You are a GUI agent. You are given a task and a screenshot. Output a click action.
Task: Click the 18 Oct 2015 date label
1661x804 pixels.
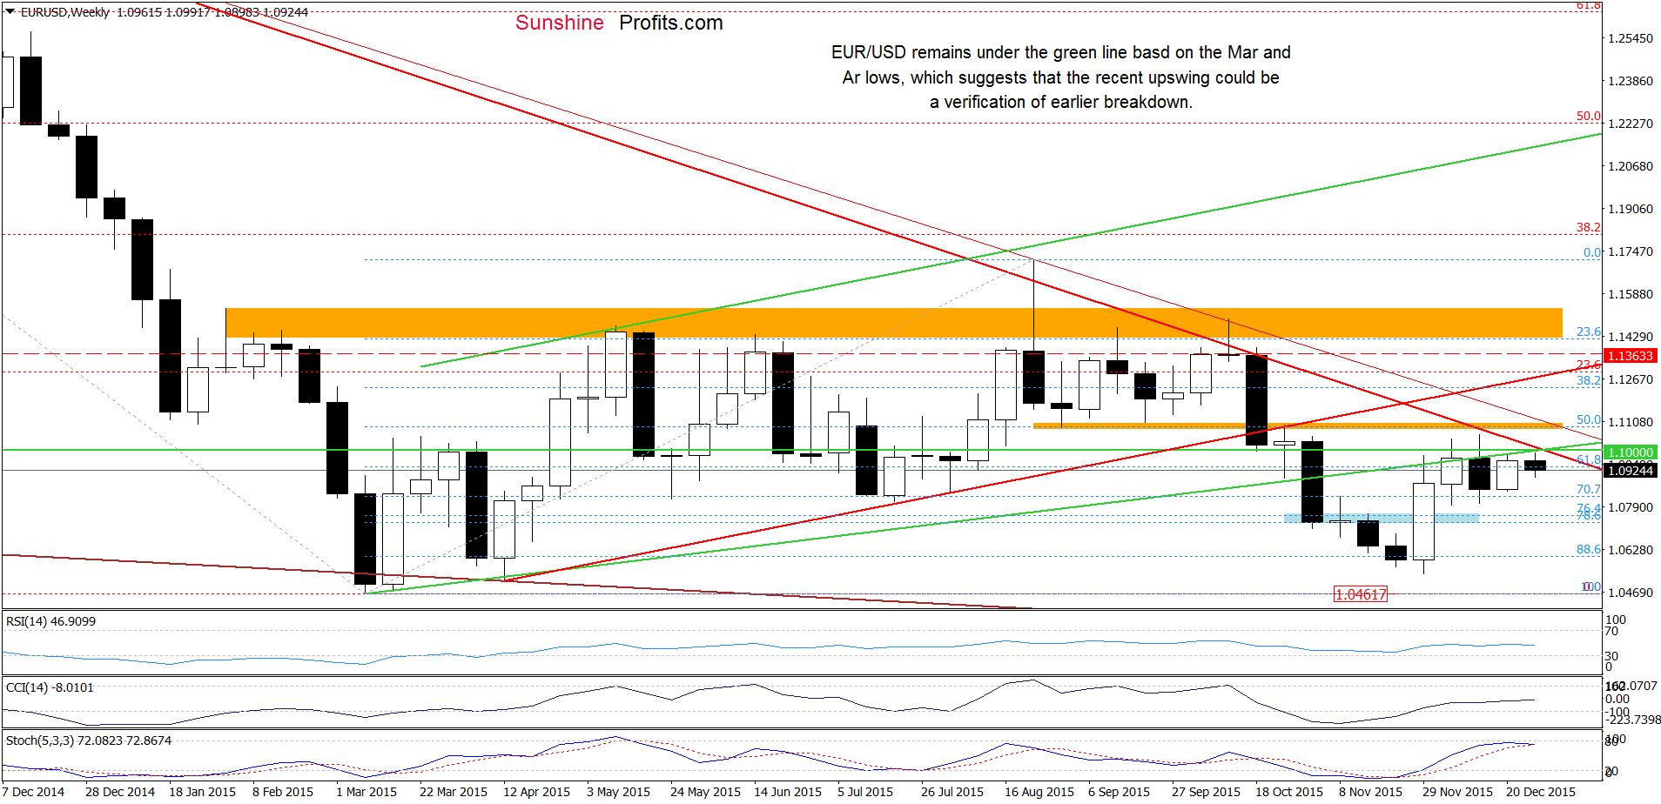(1289, 792)
